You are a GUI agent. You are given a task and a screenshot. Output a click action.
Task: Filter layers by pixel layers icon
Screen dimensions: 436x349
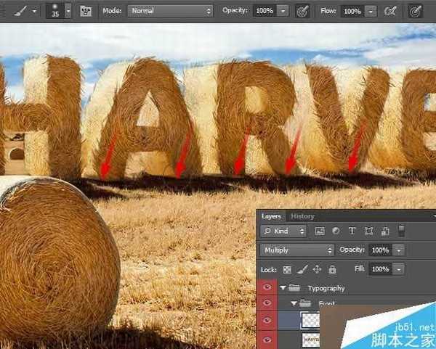point(320,231)
